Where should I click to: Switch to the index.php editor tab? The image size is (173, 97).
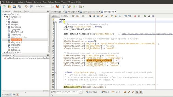(72, 12)
